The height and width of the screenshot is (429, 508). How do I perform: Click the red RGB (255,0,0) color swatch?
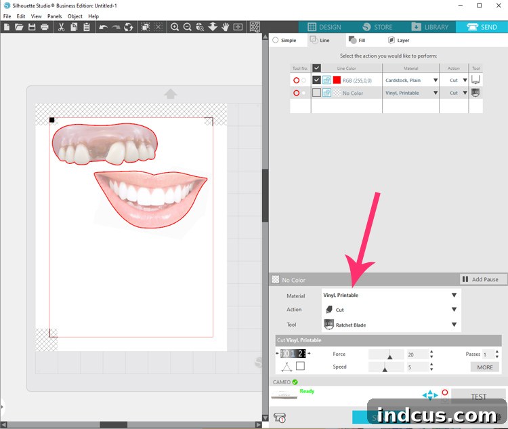tap(337, 80)
